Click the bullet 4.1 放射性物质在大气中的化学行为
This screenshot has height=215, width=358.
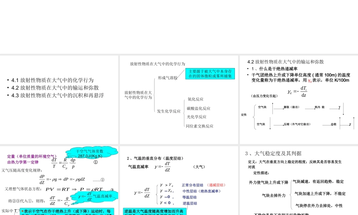click(x=49, y=80)
